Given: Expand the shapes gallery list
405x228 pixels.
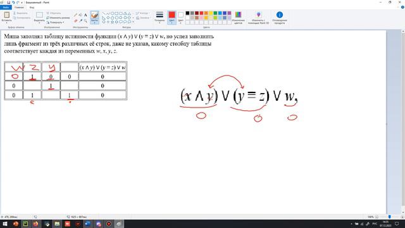Looking at the screenshot, I should pyautogui.click(x=133, y=22).
